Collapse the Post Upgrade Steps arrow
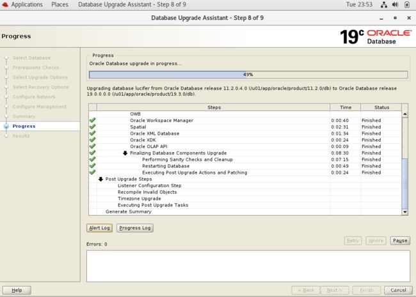Viewport: 416px width, 297px height. (100, 179)
